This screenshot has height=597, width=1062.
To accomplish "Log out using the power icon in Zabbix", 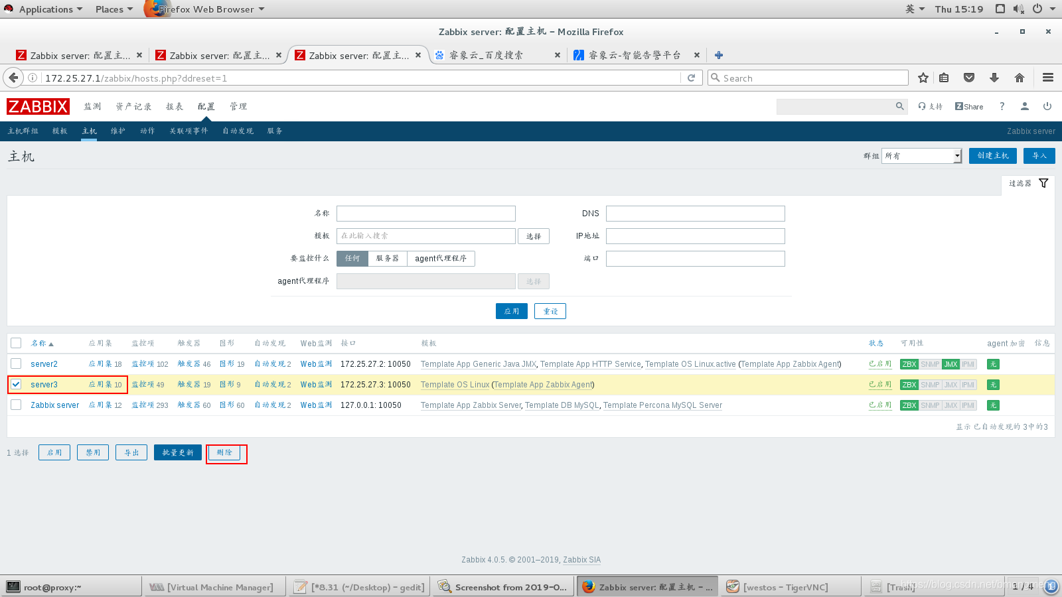I will (1047, 106).
